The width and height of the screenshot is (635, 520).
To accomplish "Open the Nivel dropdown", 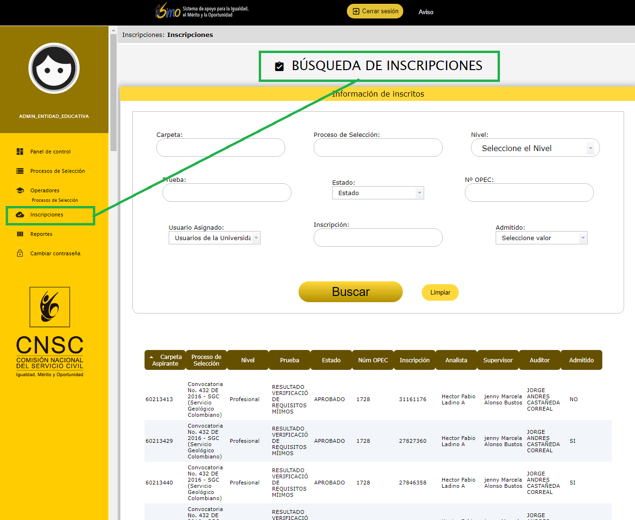I will click(x=535, y=148).
